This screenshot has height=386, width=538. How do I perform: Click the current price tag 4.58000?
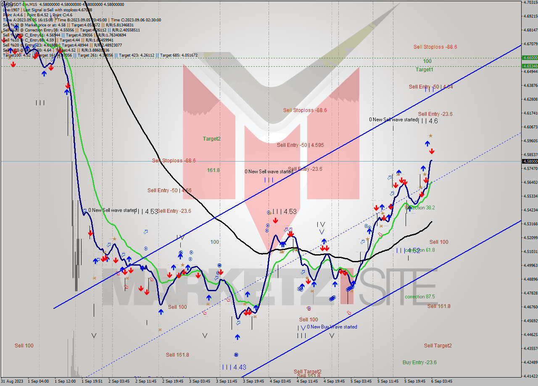tap(530, 161)
